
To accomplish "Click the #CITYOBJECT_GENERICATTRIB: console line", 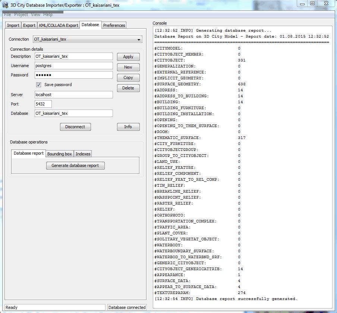I will (199, 269).
